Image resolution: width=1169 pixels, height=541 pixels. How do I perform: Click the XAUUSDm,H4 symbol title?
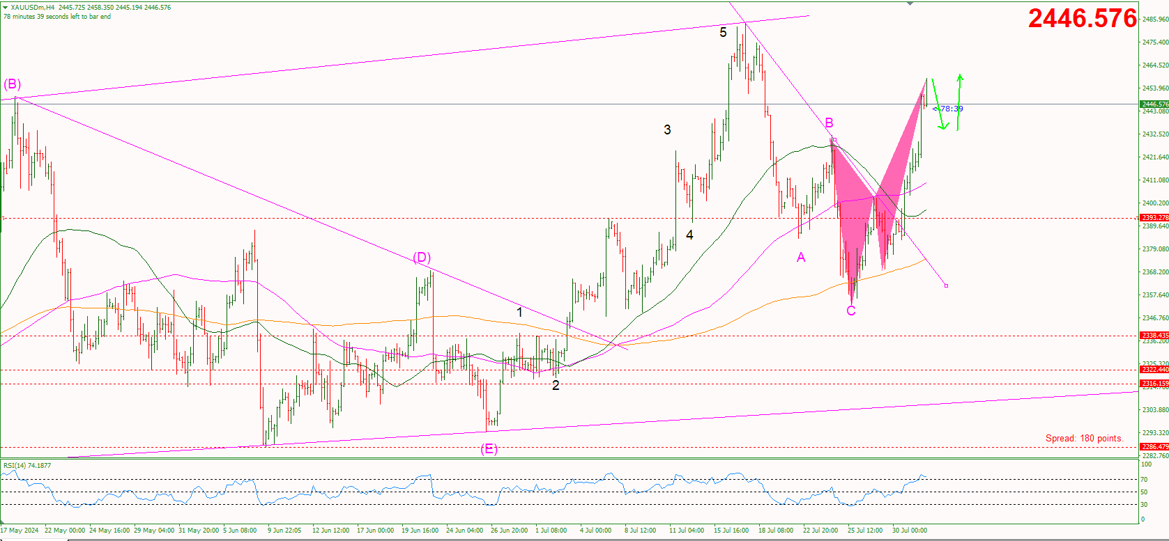[x=33, y=8]
